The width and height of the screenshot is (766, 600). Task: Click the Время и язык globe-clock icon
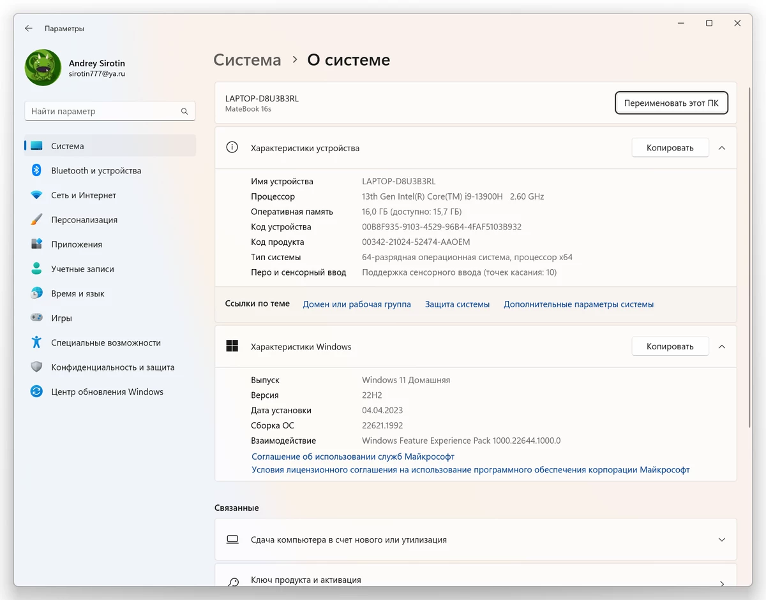coord(36,293)
